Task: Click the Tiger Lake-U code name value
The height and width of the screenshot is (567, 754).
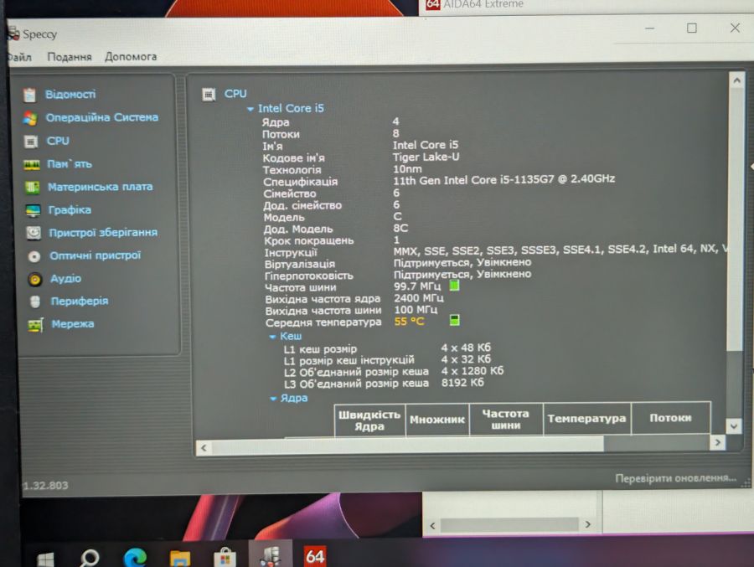Action: point(426,157)
